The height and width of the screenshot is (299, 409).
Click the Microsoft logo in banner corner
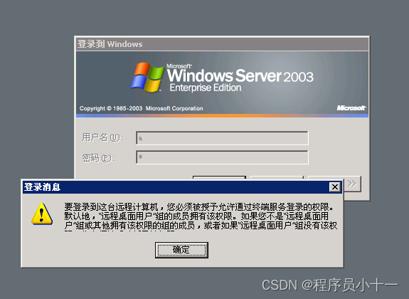351,107
